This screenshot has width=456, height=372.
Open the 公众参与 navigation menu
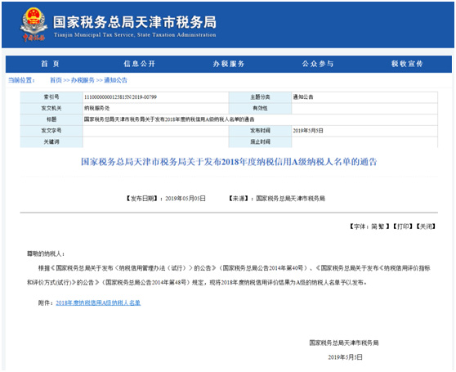[318, 64]
